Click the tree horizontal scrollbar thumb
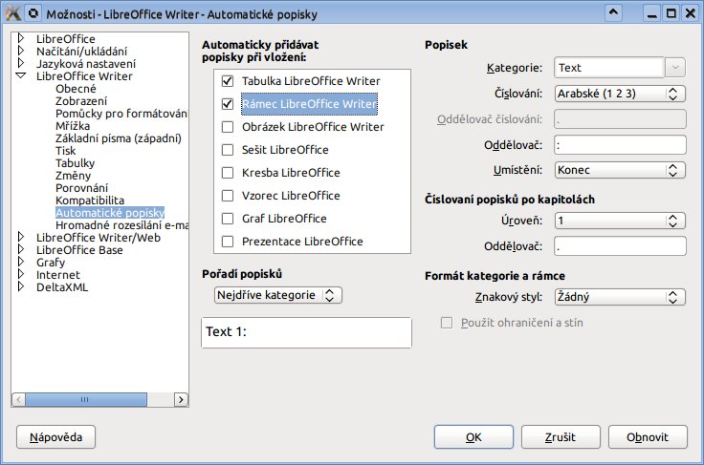Image resolution: width=704 pixels, height=465 pixels. (x=86, y=400)
